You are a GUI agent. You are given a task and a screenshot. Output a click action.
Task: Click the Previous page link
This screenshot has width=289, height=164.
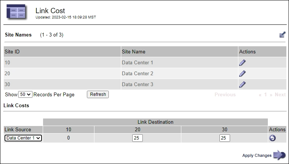point(225,95)
